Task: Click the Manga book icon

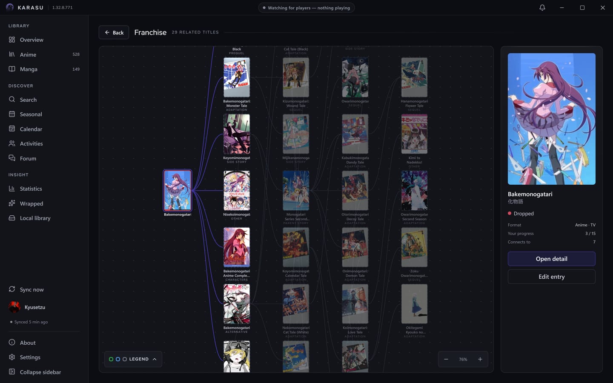Action: (12, 69)
